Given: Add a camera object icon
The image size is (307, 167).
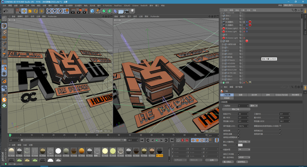Looking at the screenshot, I should pyautogui.click(x=127, y=11).
